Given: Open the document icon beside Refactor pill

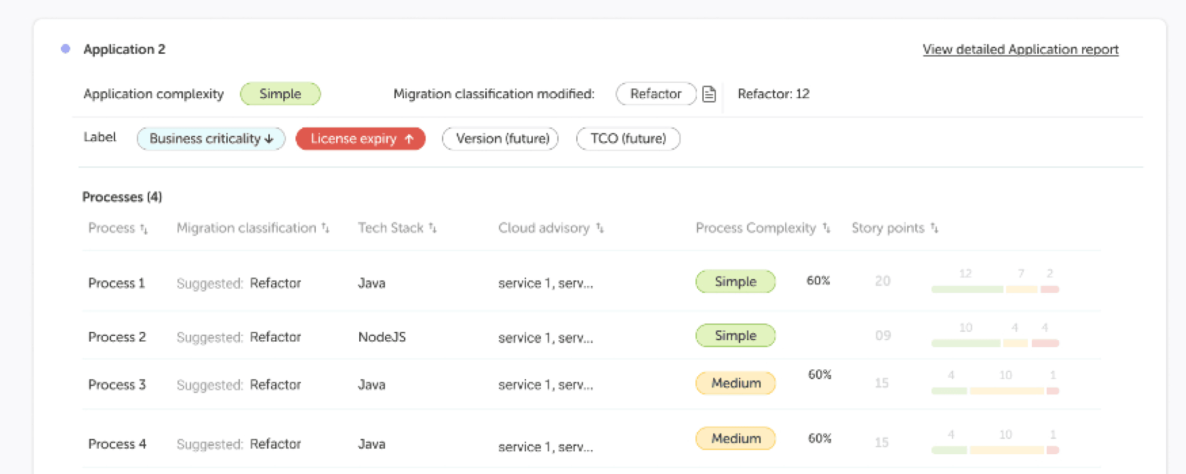Looking at the screenshot, I should click(x=709, y=94).
